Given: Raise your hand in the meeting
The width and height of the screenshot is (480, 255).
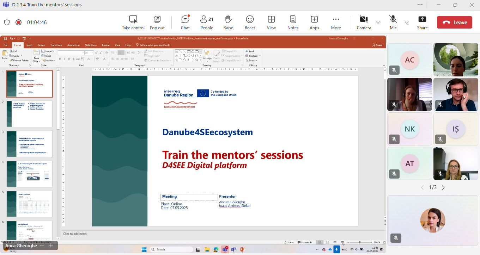Looking at the screenshot, I should tap(228, 23).
